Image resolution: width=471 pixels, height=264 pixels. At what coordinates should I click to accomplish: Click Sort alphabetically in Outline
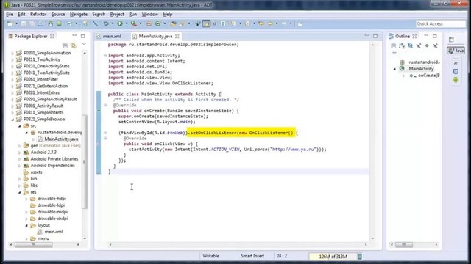pos(402,45)
